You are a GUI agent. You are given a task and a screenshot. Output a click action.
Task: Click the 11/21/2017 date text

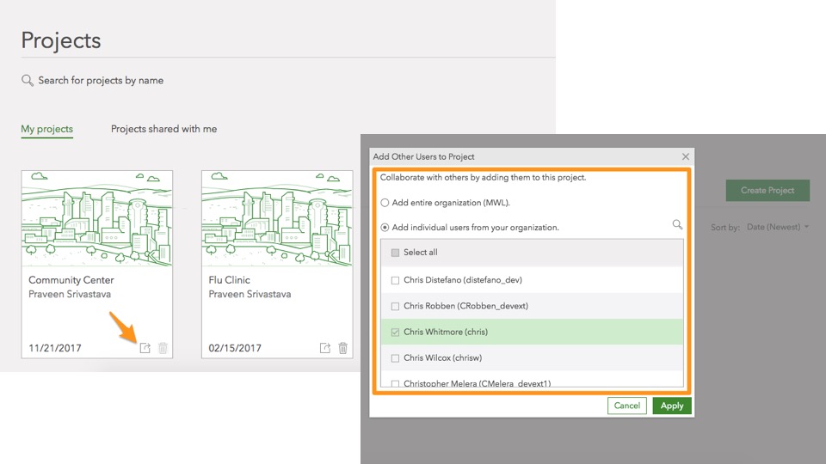pos(55,348)
